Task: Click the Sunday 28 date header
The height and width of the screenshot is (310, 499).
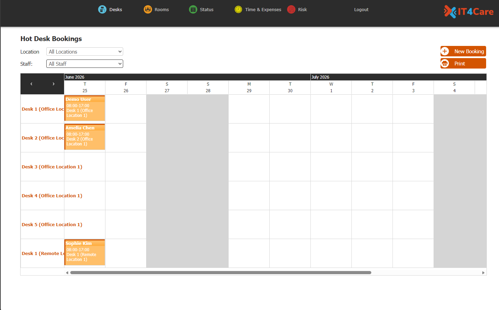Action: click(208, 87)
